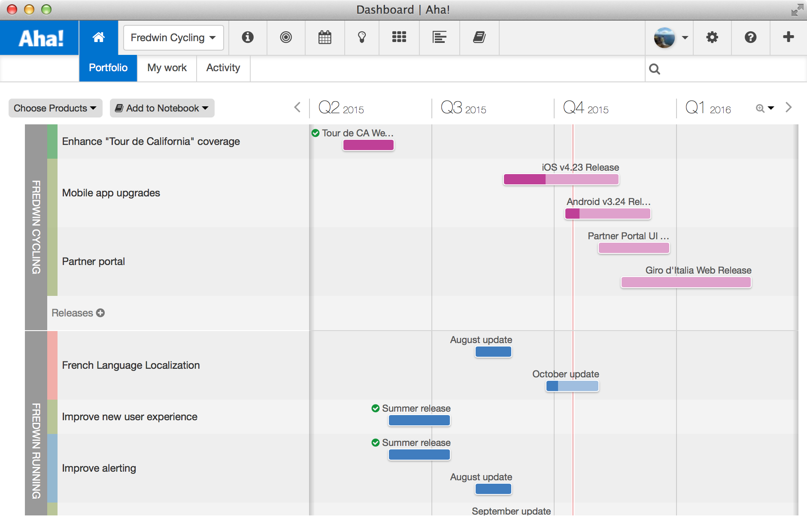
Task: Open the user avatar menu
Action: point(670,38)
